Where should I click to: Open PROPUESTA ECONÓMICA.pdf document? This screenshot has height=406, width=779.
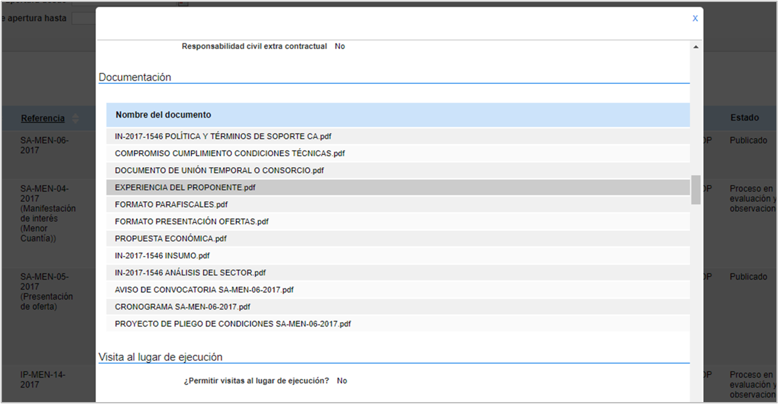170,239
